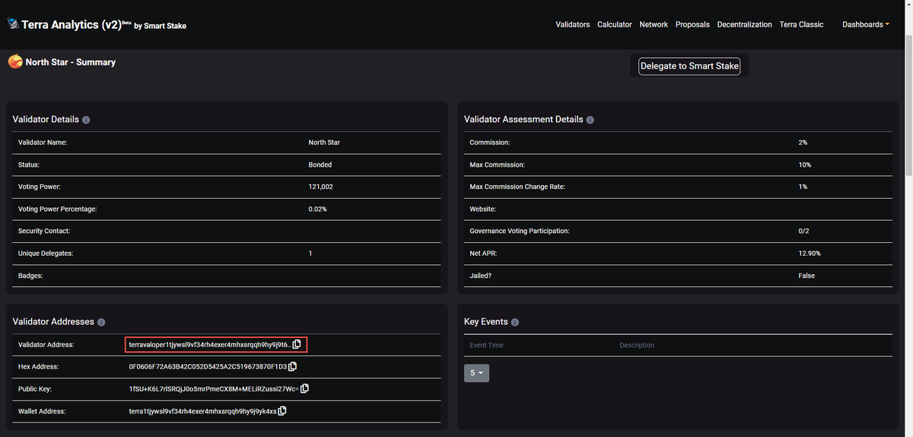Click the Website row label
Screen dimensions: 913x437
(483, 209)
